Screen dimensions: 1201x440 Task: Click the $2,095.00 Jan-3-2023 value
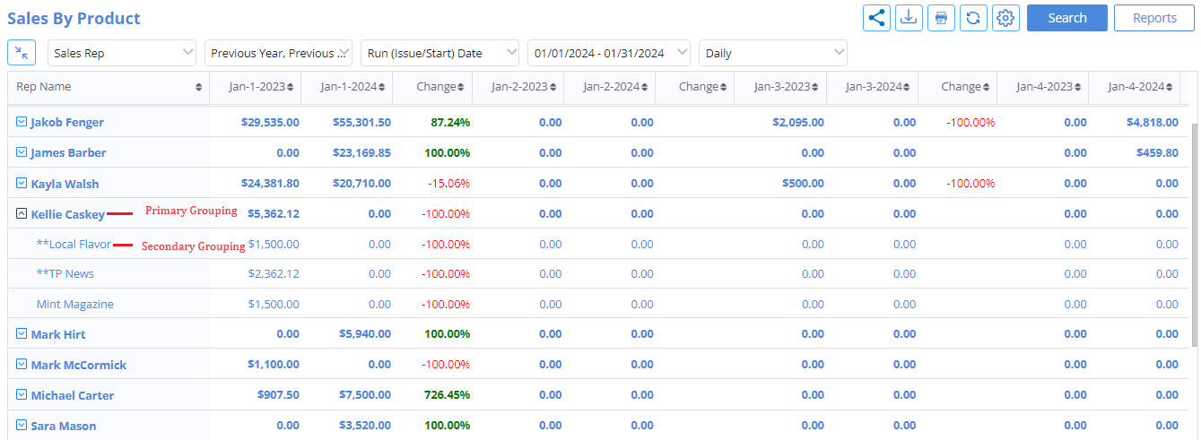click(798, 122)
